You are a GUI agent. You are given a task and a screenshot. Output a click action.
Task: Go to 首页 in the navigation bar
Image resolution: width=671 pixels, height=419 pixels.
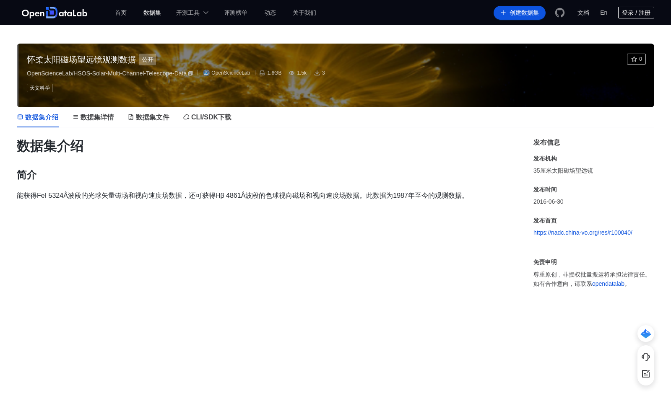tap(121, 13)
